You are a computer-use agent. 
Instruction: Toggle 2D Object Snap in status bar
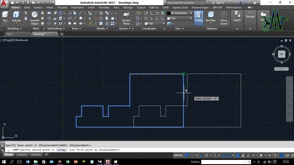pyautogui.click(x=229, y=155)
